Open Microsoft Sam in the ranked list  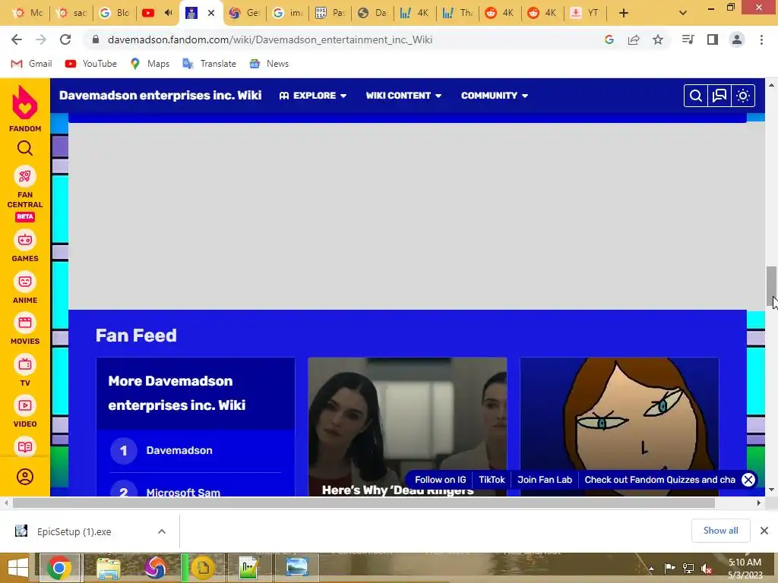[183, 492]
